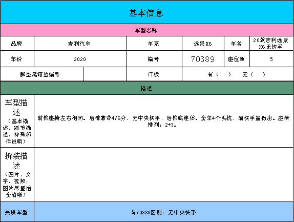Click the empty 脚垫尾箱垫编号 value field
294x222 pixels.
105,74
